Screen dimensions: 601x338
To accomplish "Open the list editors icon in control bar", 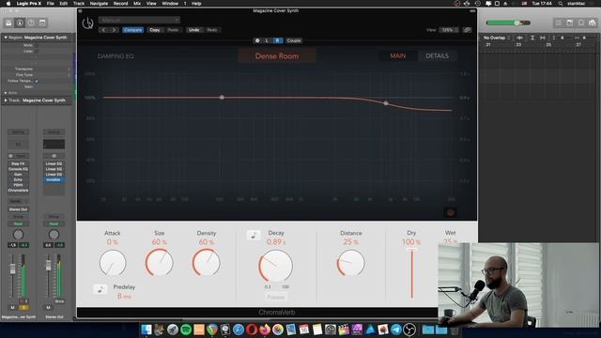I will click(x=559, y=23).
